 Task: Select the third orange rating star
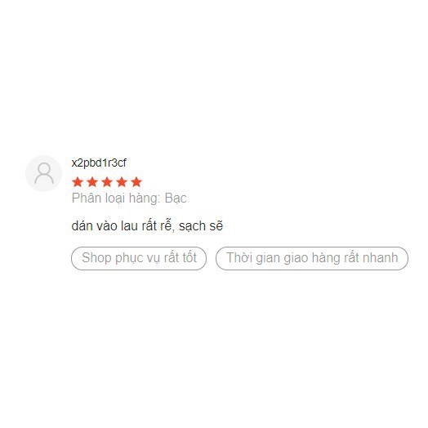(107, 182)
